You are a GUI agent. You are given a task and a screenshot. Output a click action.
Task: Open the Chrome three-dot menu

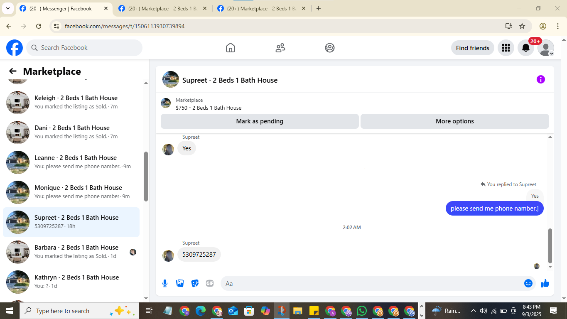pos(558,26)
